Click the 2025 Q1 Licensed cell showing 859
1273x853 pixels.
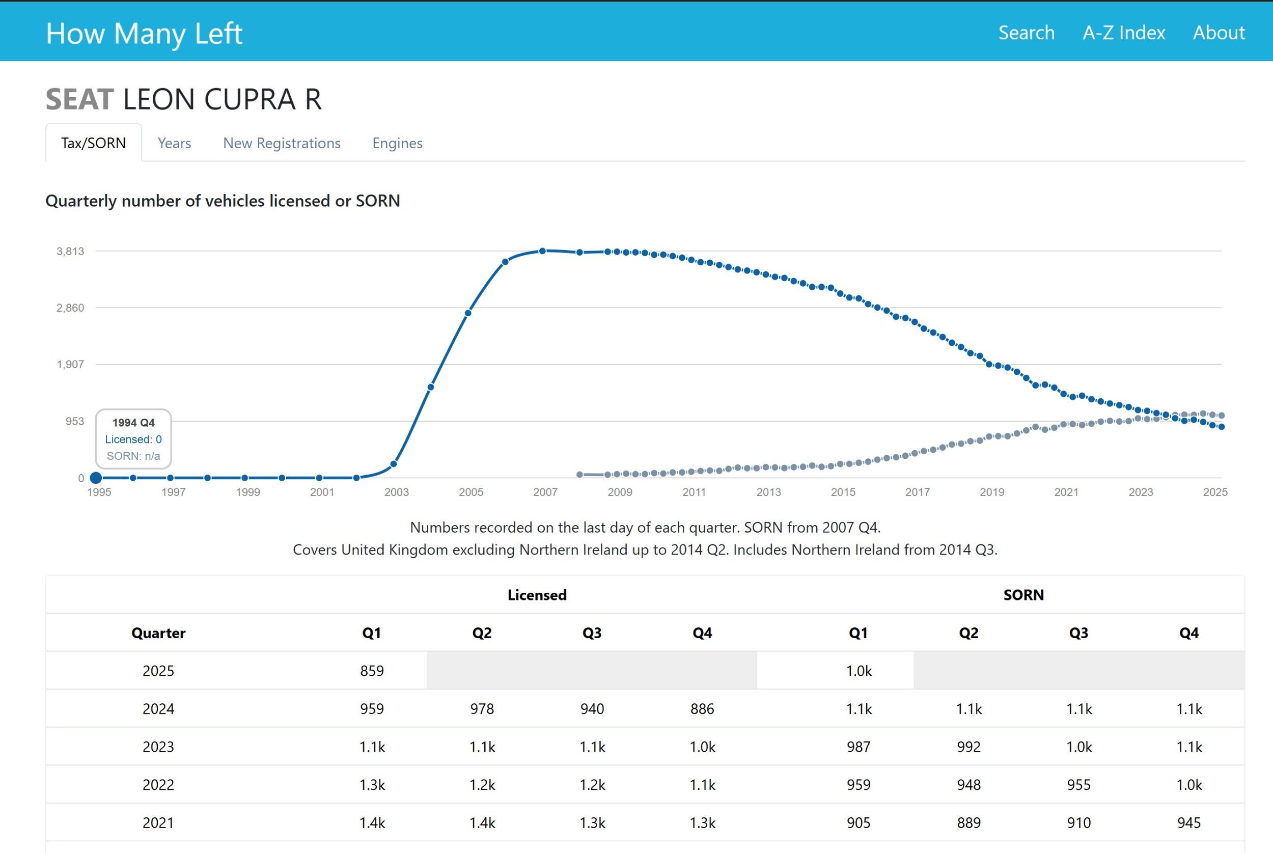click(x=371, y=671)
